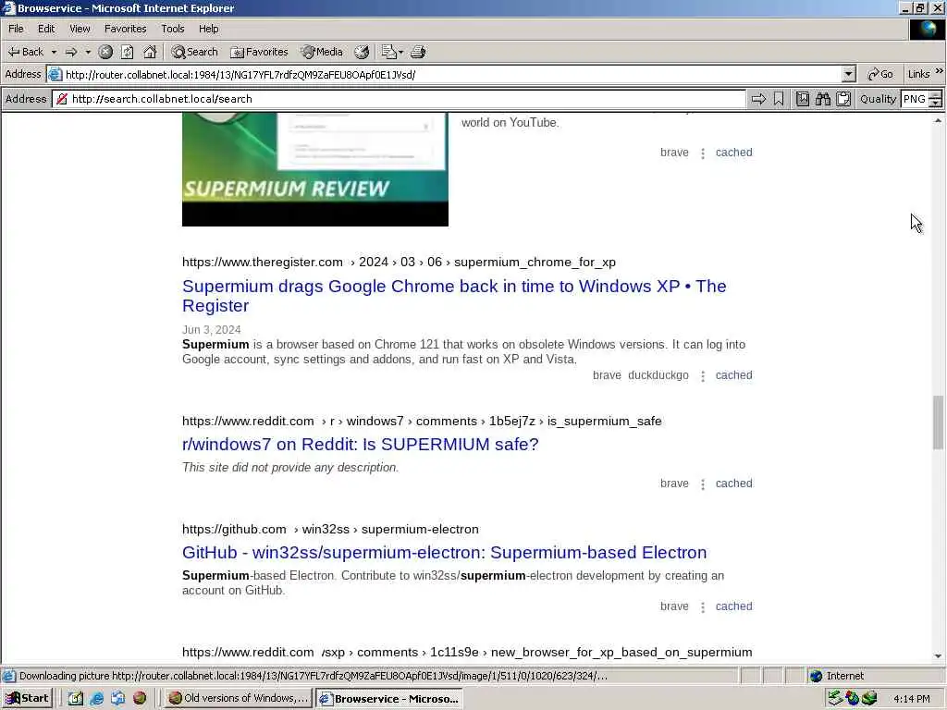
Task: Open cached link for GitHub electron result
Action: 733,606
